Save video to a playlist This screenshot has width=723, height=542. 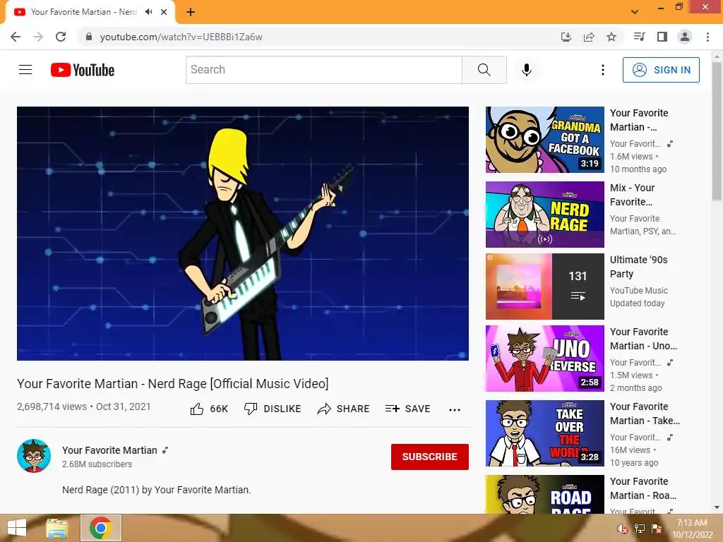click(x=408, y=409)
